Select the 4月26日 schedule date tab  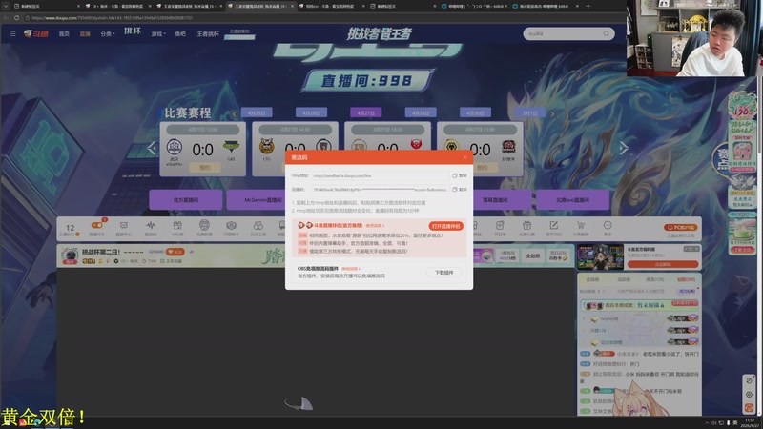pos(311,112)
